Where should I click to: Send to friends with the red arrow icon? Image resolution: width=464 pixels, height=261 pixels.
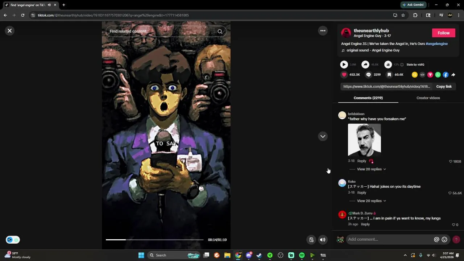click(430, 75)
